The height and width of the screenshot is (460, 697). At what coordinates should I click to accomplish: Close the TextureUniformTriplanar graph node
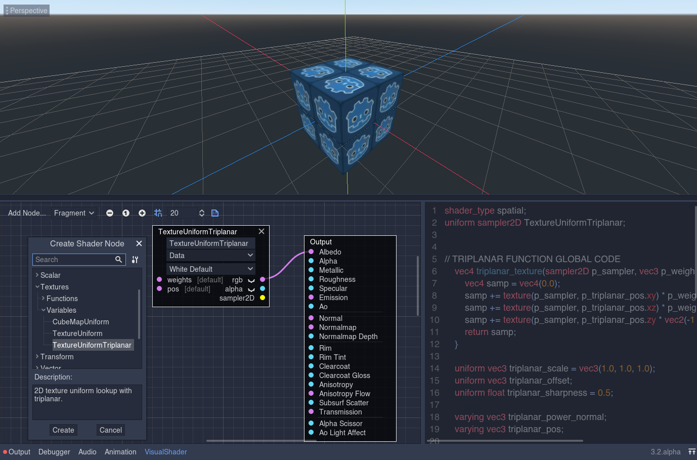click(262, 231)
